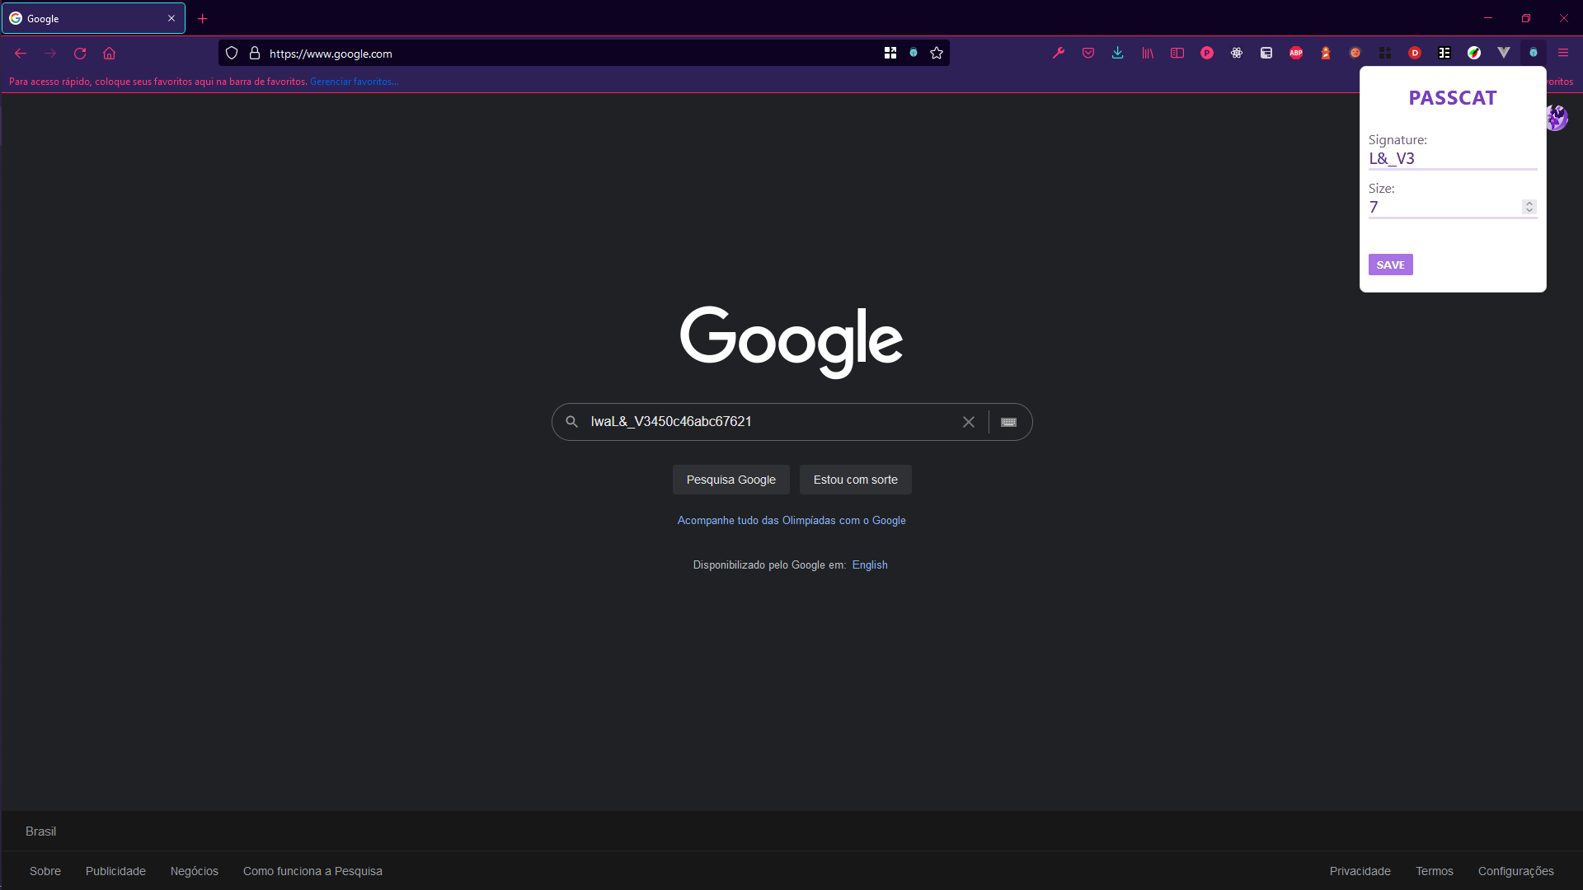Open the Adblock Plus extension
The width and height of the screenshot is (1583, 890).
[1295, 53]
